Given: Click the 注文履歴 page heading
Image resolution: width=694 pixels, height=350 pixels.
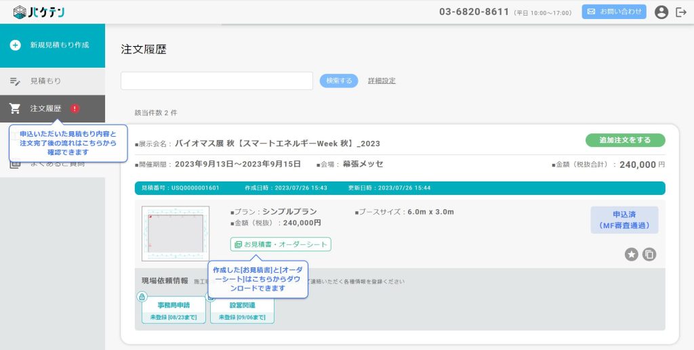Looking at the screenshot, I should click(144, 49).
